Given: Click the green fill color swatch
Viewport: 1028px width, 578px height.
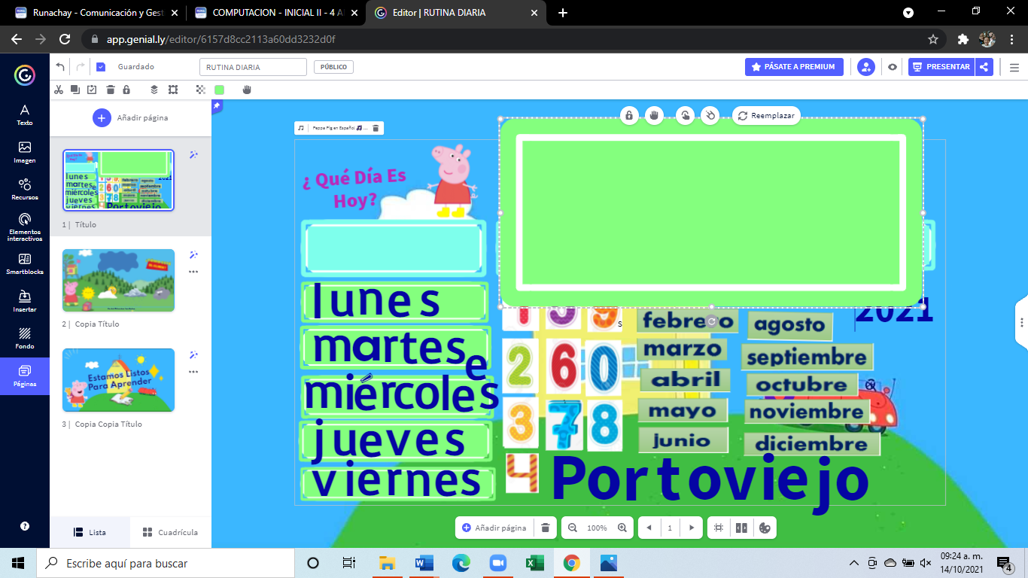Looking at the screenshot, I should [x=219, y=90].
